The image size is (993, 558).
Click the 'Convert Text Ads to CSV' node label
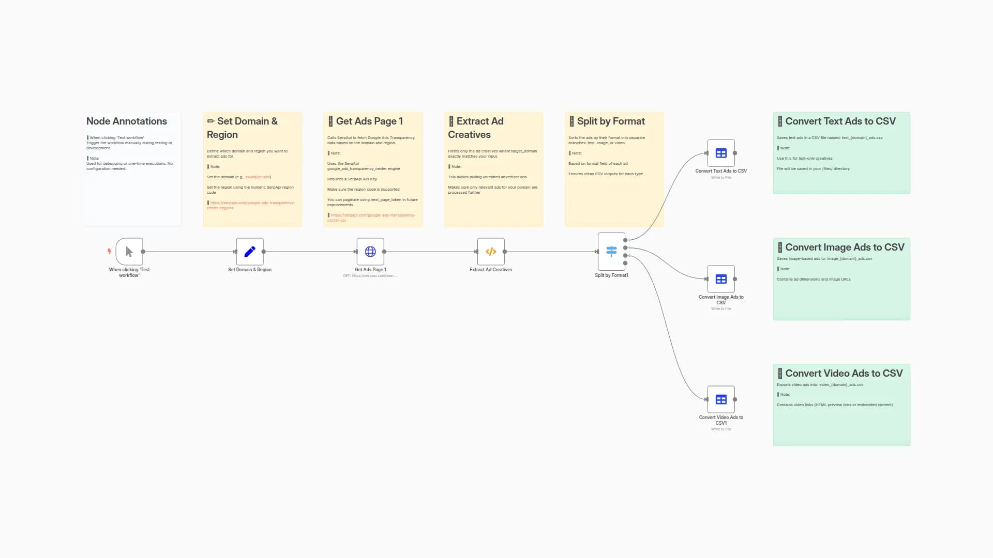[721, 171]
